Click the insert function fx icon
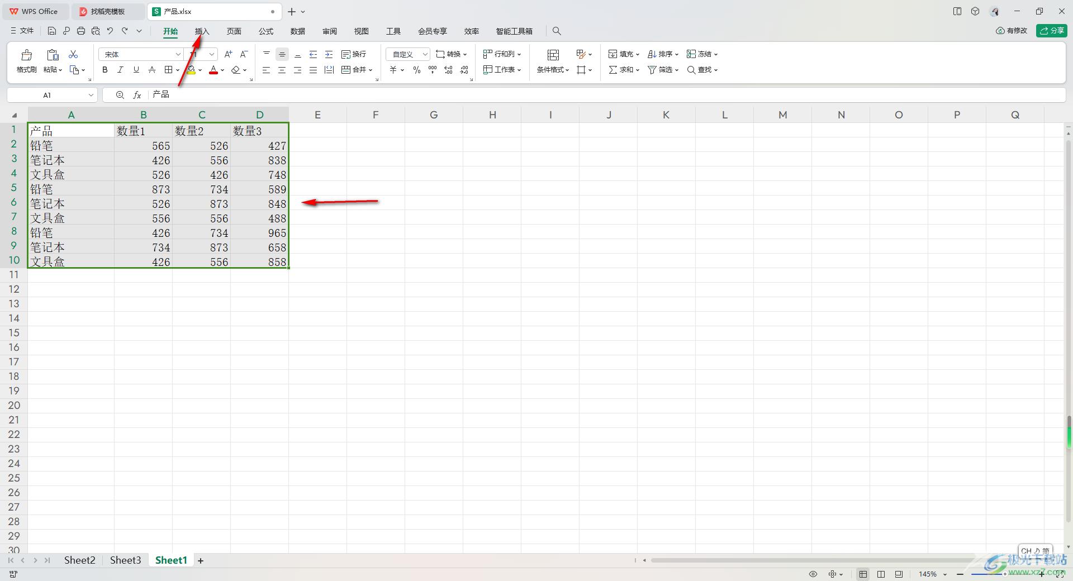This screenshot has width=1073, height=581. (x=137, y=95)
